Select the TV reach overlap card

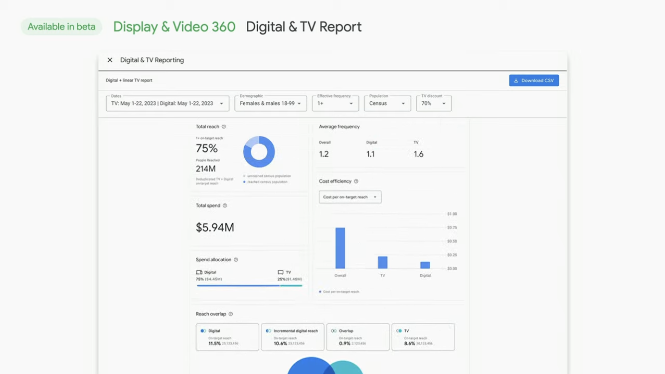click(423, 337)
